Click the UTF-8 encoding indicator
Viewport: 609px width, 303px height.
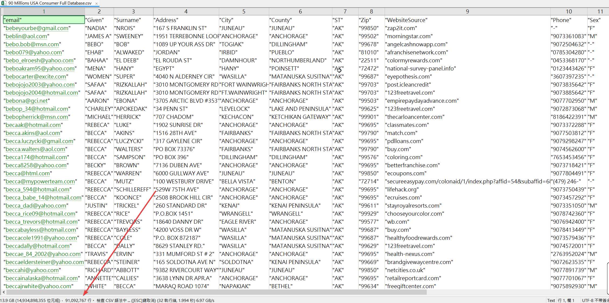(x=595, y=300)
